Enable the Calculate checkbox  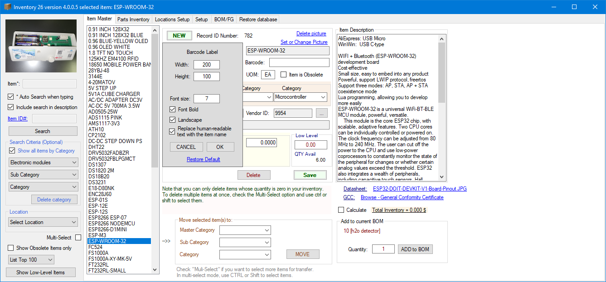pyautogui.click(x=341, y=210)
